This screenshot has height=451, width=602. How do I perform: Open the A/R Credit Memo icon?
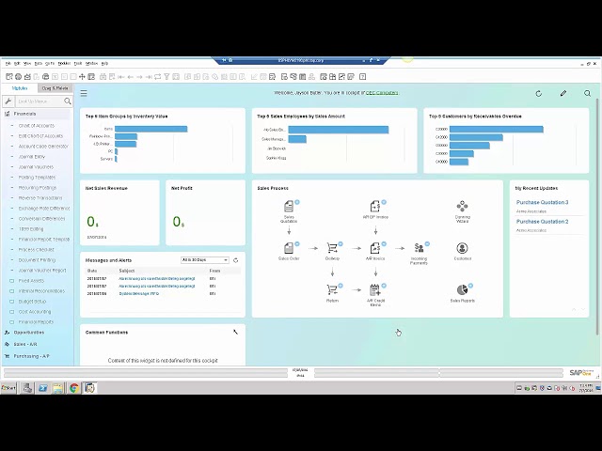[x=375, y=290]
